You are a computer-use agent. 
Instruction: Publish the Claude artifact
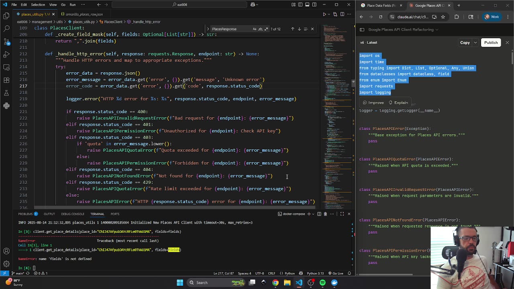[491, 43]
